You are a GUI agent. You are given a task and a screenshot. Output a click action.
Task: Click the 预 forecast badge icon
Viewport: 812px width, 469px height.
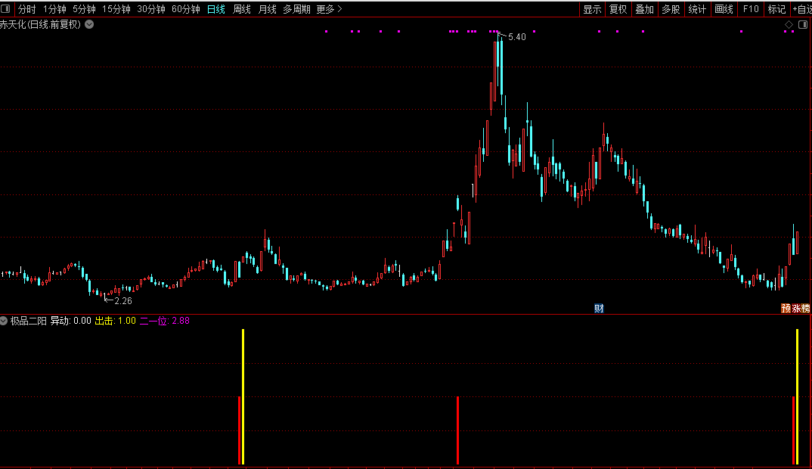pos(786,309)
